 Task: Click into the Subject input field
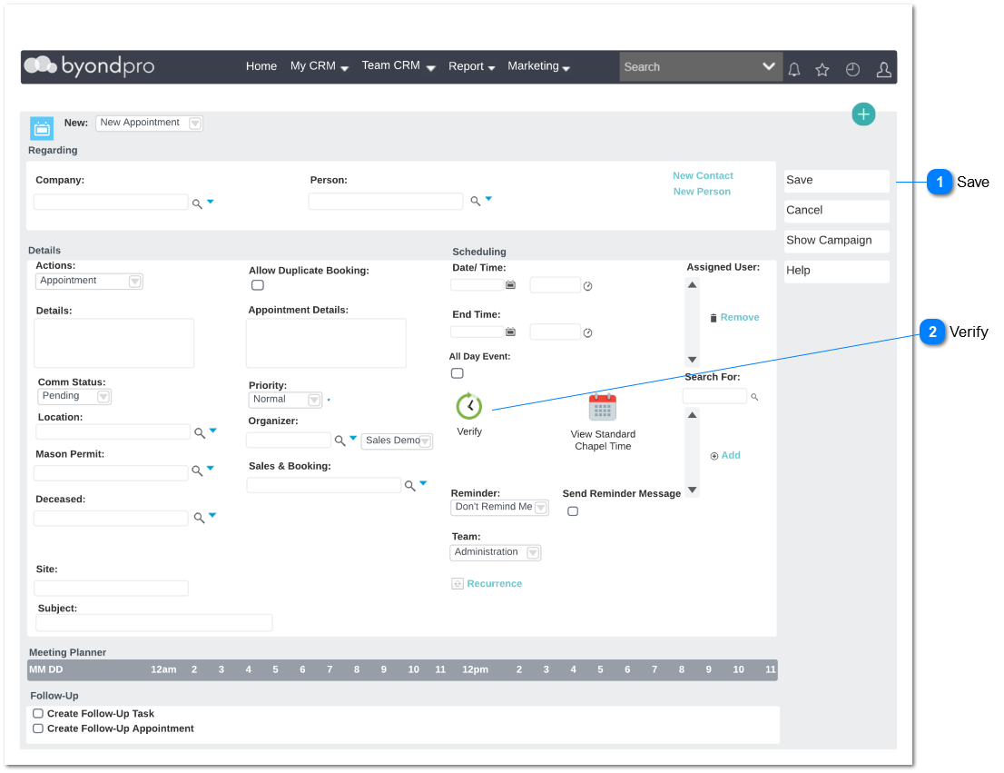click(153, 622)
